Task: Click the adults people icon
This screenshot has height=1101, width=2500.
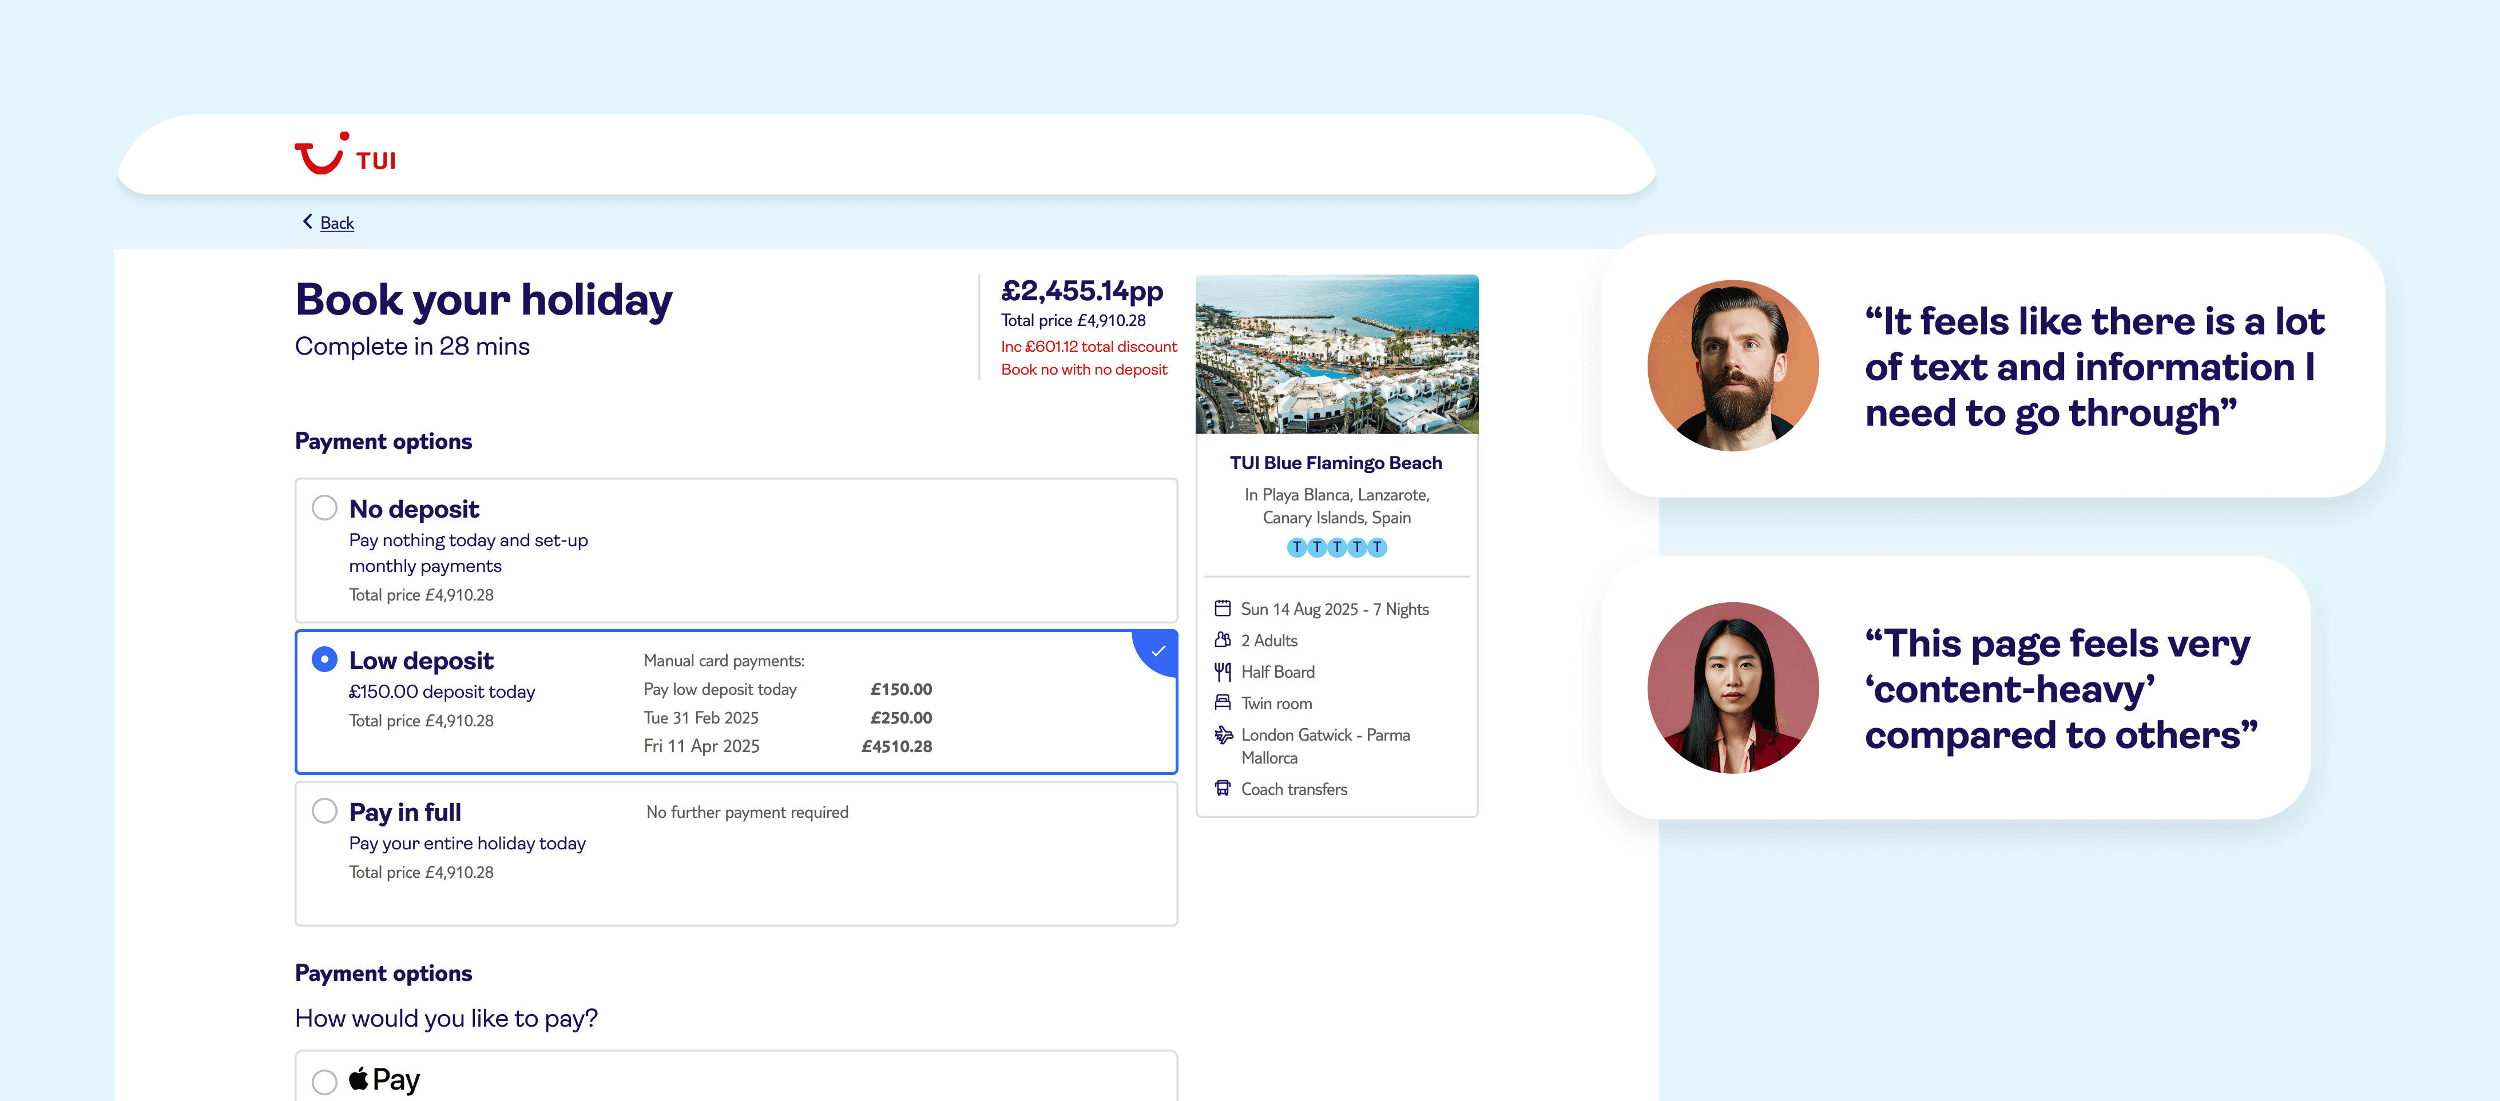Action: (x=1223, y=639)
